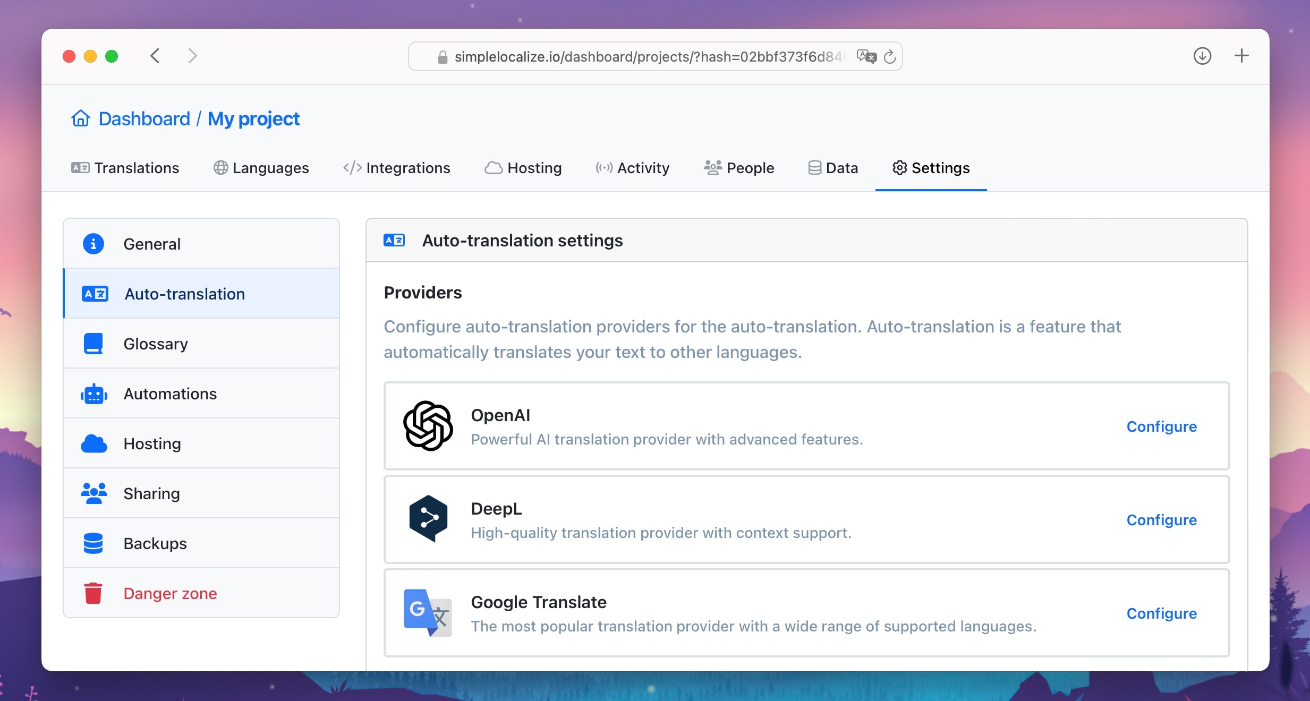Click the OpenAI logo
Viewport: 1310px width, 701px height.
(x=428, y=426)
